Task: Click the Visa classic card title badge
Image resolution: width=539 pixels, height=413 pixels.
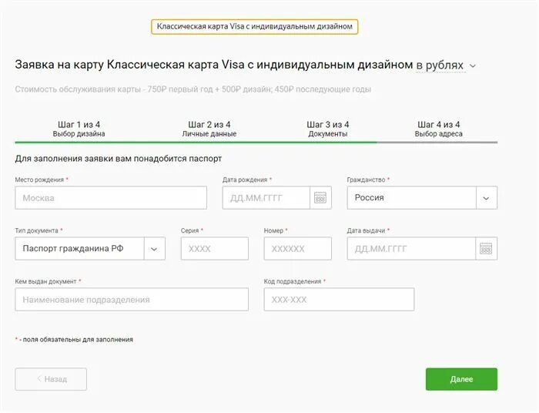Action: coord(254,26)
